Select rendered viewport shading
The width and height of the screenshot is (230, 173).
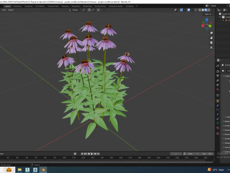click(x=209, y=10)
